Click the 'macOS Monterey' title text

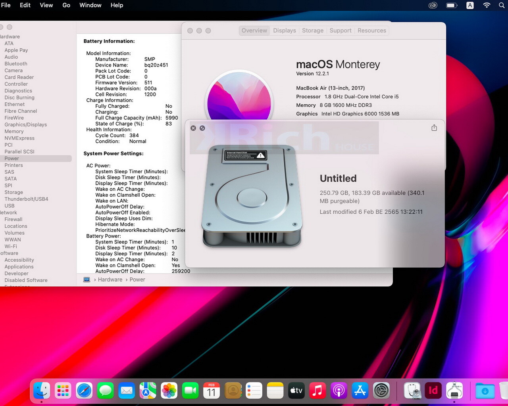[338, 64]
